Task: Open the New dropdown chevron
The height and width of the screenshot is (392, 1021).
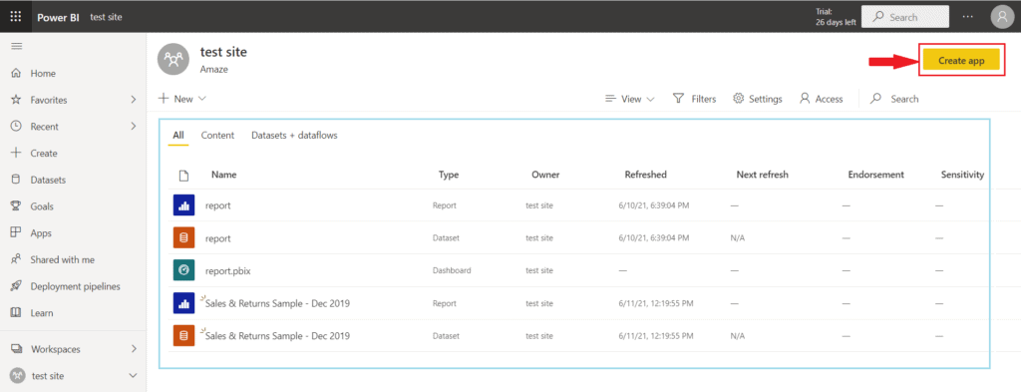Action: (201, 99)
